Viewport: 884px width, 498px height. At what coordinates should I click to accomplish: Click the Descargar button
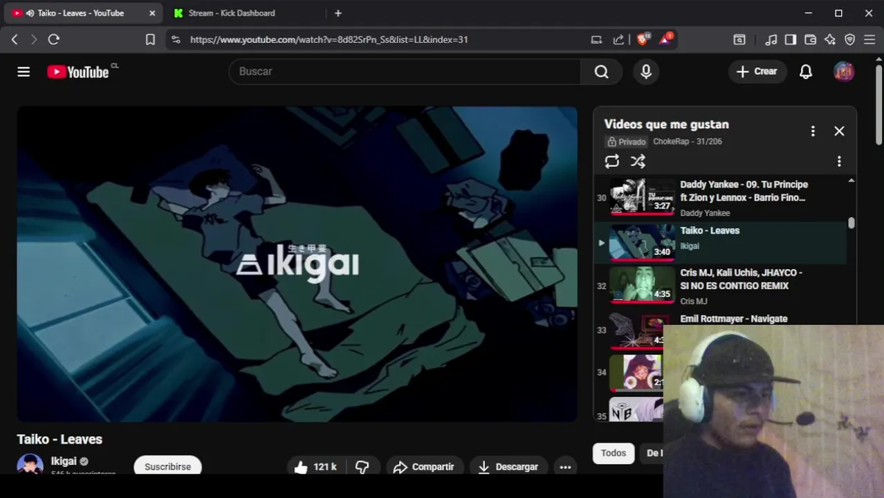click(x=508, y=467)
